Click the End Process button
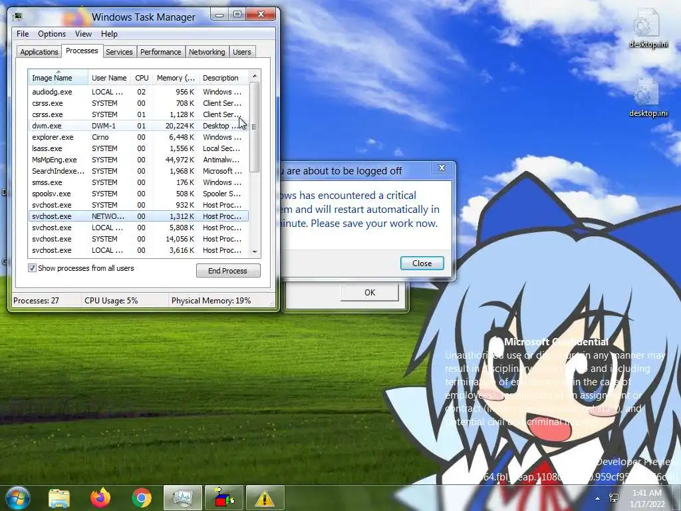 coord(228,271)
